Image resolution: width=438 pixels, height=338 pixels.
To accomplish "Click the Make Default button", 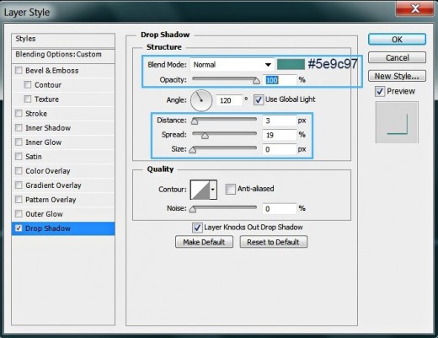I will [204, 242].
